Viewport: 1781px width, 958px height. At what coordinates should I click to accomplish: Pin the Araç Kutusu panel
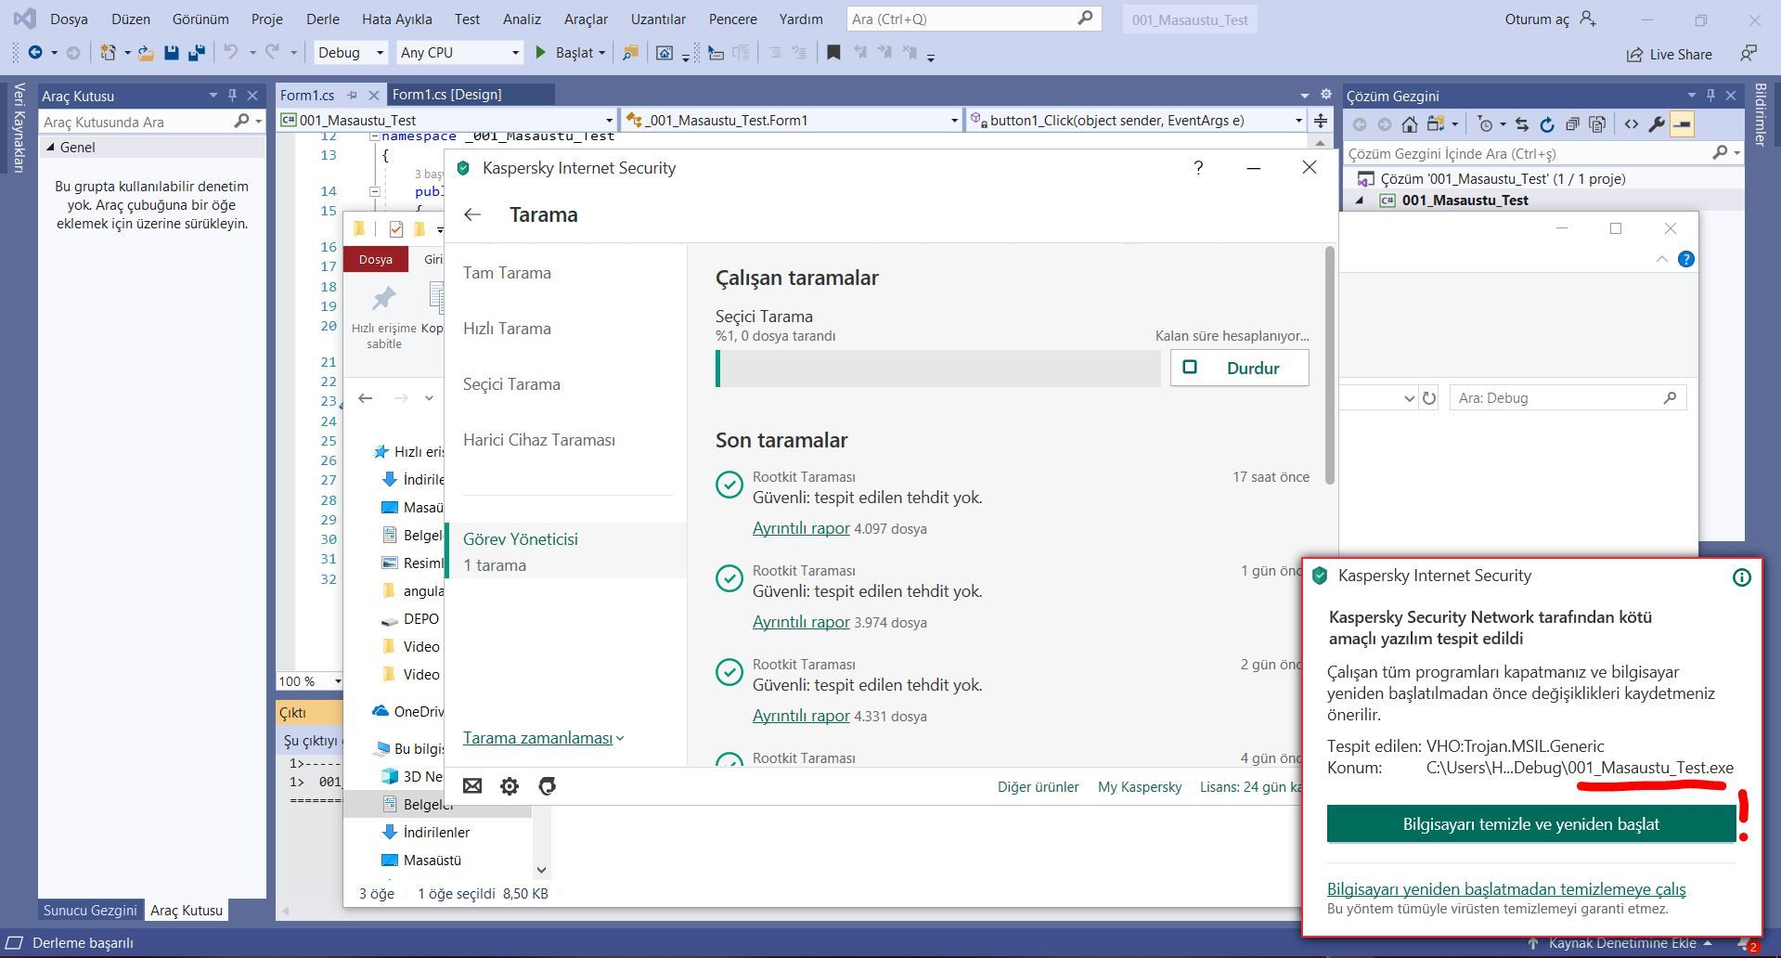(x=232, y=95)
